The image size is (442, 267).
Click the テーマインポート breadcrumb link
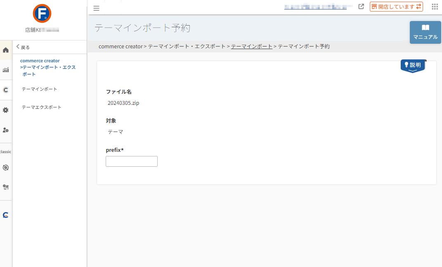pos(251,46)
